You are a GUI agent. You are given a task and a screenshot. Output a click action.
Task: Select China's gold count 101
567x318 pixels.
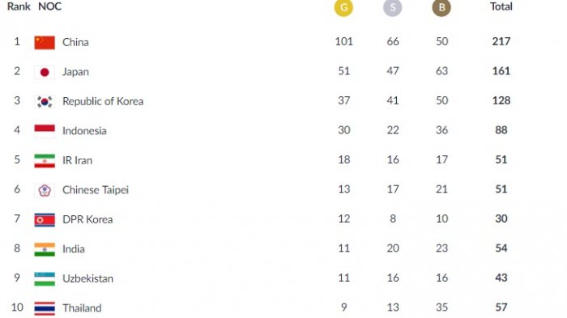(x=344, y=41)
